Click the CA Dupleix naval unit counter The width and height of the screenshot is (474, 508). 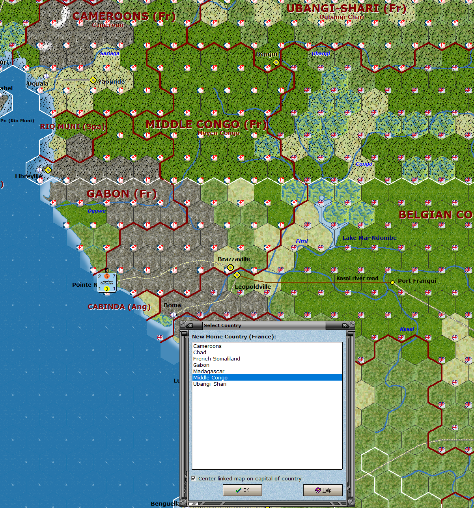point(106,282)
